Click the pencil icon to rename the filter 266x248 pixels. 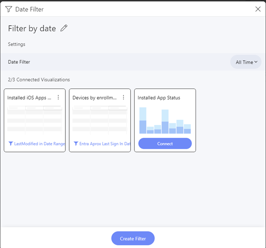64,28
